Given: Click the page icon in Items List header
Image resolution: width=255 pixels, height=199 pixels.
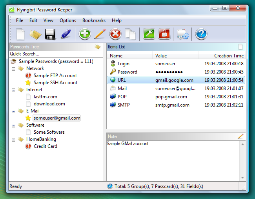Looking at the screenshot, I should click(x=240, y=47).
